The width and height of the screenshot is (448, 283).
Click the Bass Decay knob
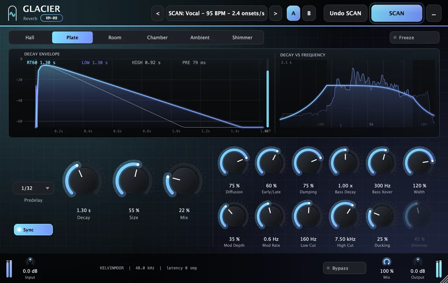click(x=345, y=162)
